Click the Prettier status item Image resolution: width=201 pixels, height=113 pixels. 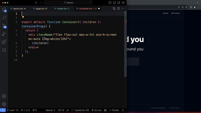[x=114, y=110]
